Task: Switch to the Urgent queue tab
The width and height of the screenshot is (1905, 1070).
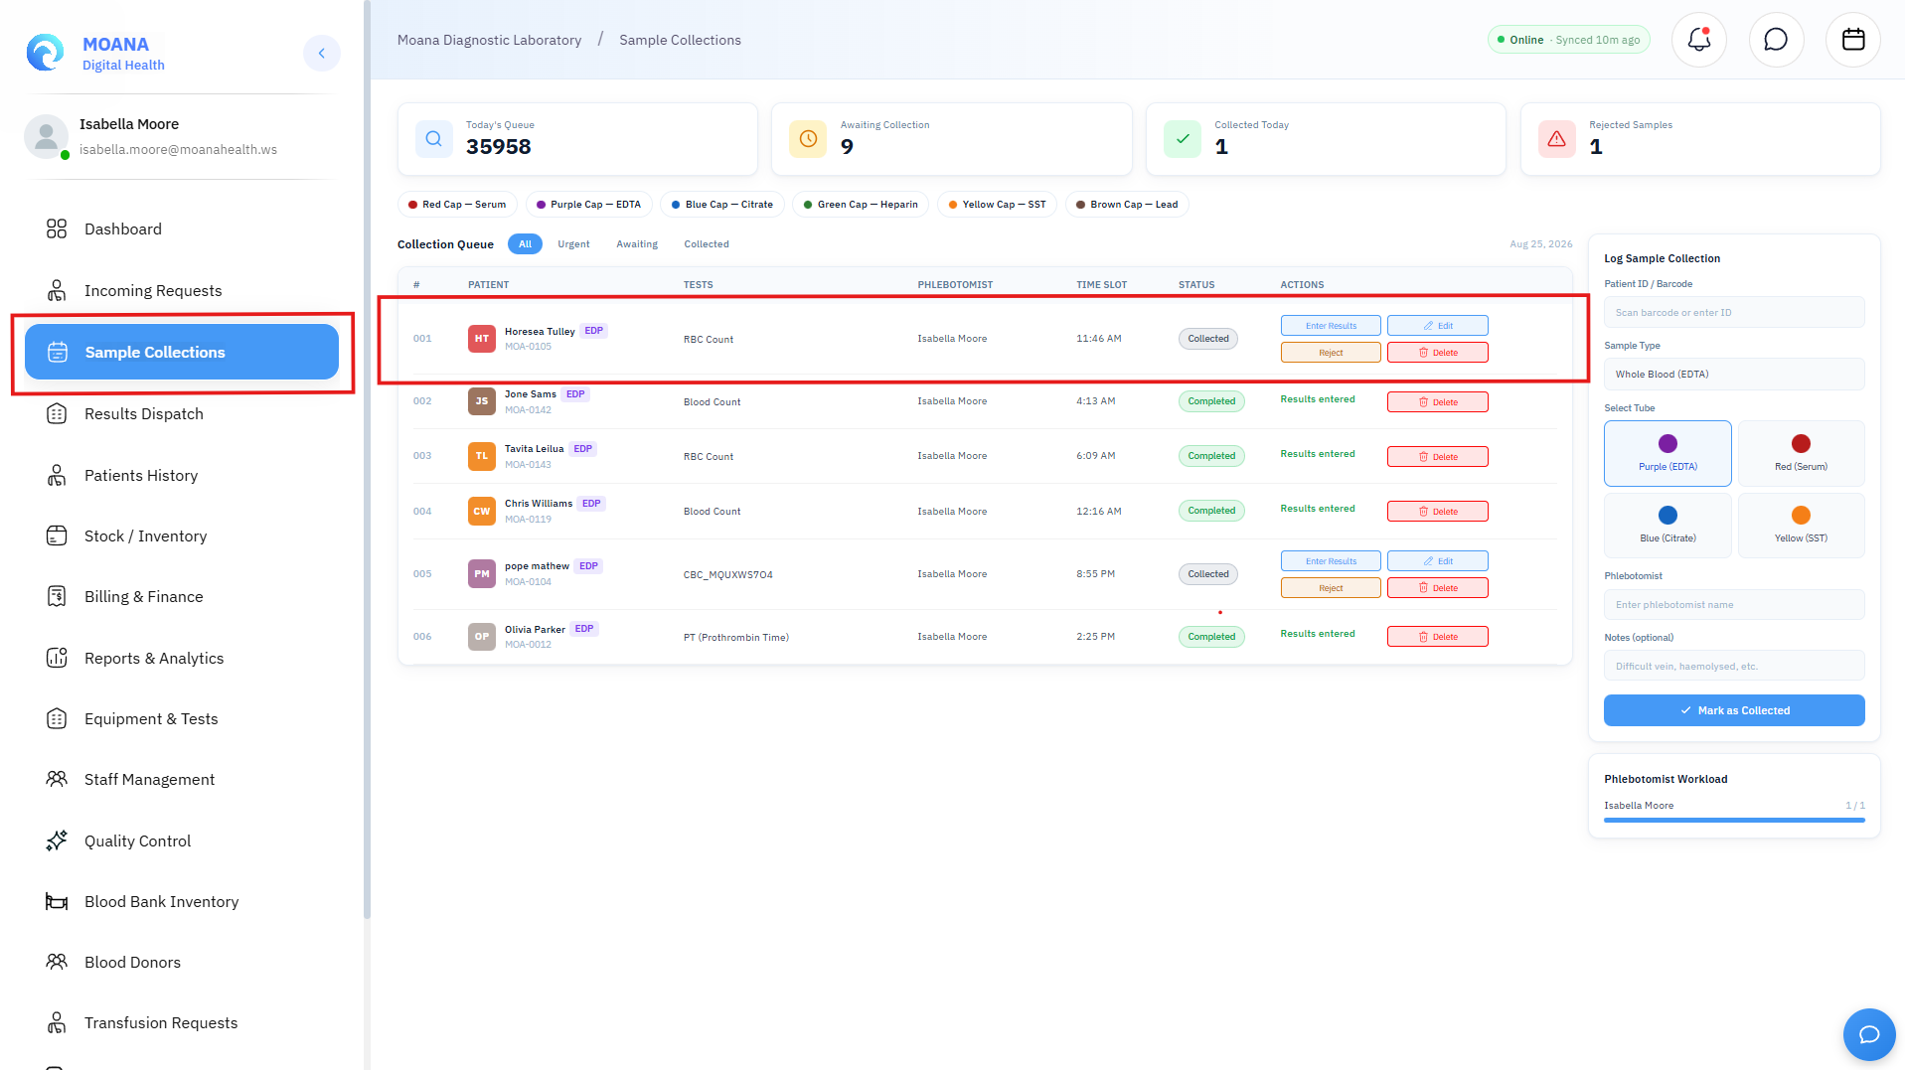Action: pos(573,244)
